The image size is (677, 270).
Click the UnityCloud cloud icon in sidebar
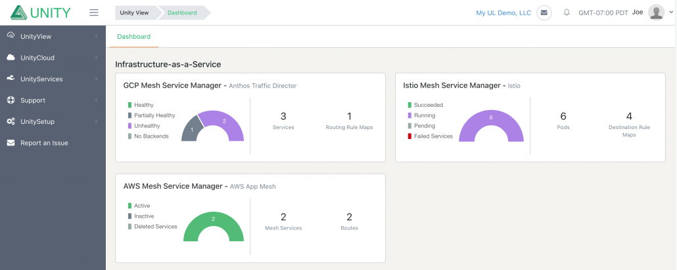coord(11,58)
